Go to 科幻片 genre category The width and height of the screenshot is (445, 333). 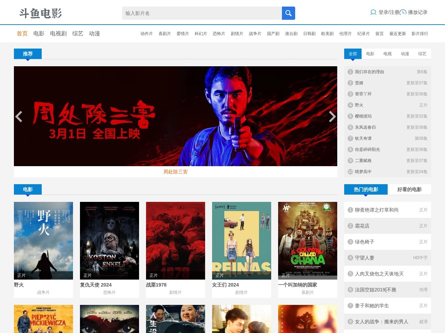201,34
